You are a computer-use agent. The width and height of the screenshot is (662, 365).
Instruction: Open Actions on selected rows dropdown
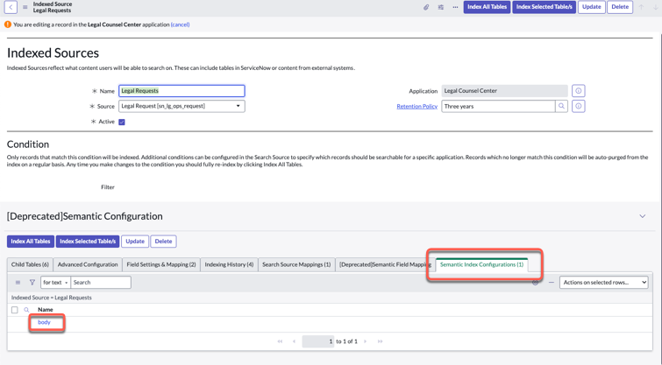coord(604,283)
